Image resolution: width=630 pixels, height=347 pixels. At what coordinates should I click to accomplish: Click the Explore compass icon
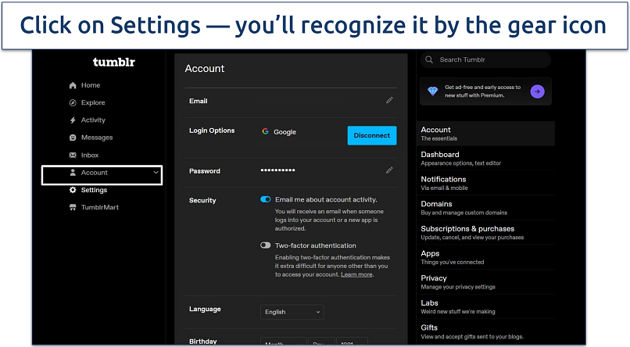point(73,103)
